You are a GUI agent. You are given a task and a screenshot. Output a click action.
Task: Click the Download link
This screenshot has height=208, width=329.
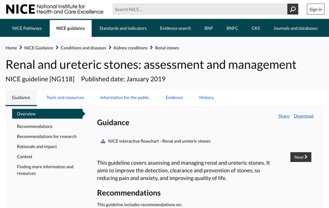(x=304, y=116)
